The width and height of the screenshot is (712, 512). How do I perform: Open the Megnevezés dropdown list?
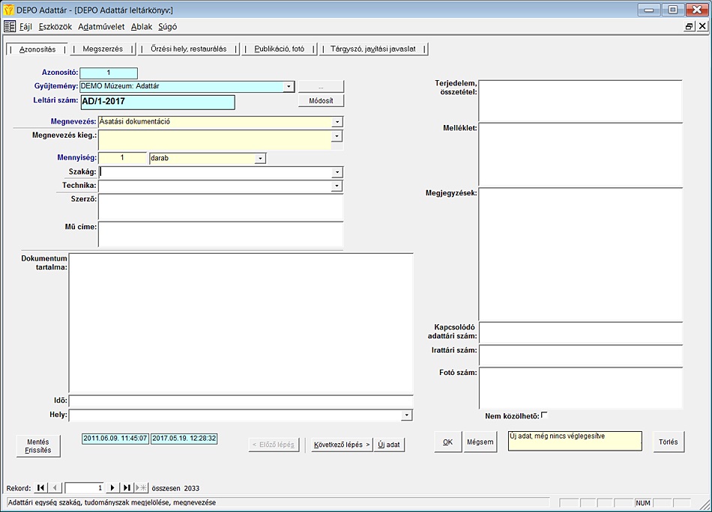point(337,121)
